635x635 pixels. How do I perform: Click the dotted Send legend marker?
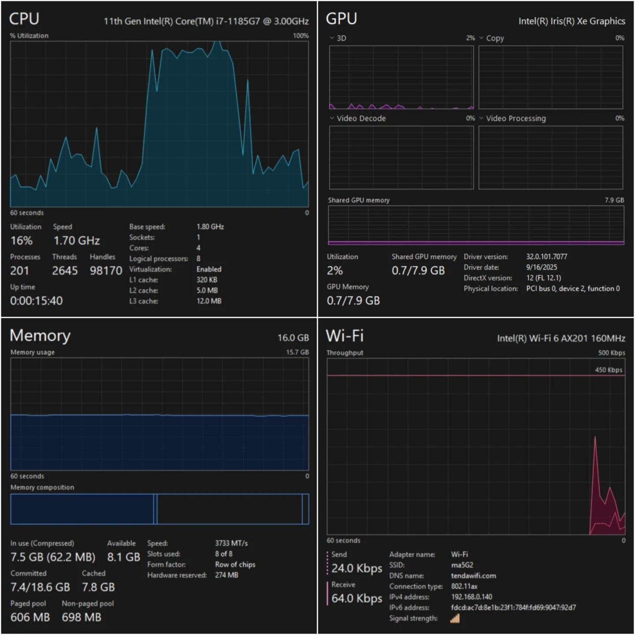(x=328, y=563)
